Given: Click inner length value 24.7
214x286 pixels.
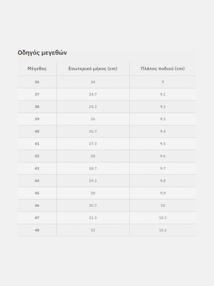Looking at the screenshot, I should 93,94.
